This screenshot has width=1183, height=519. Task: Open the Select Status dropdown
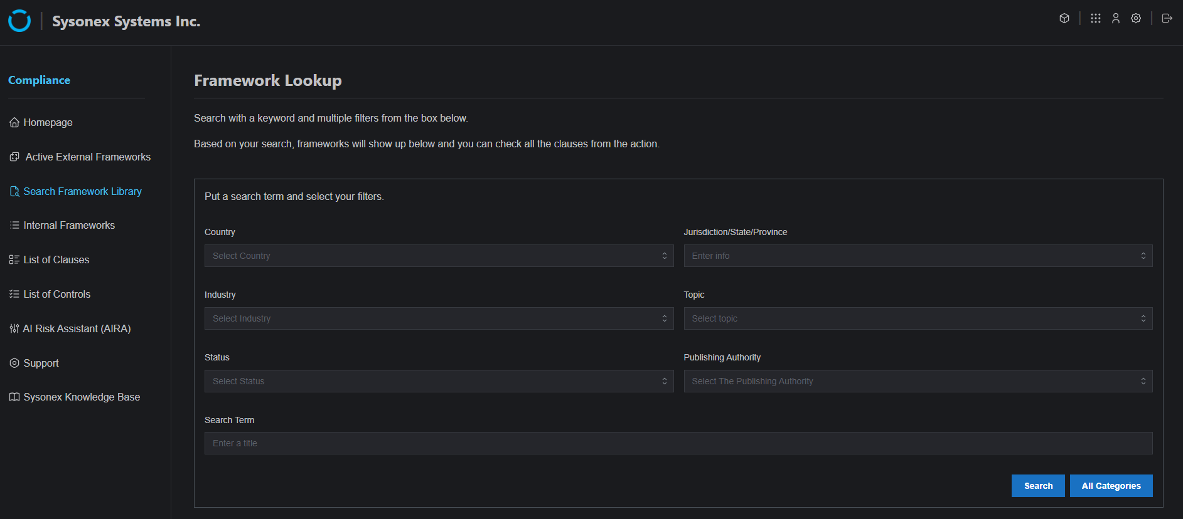click(x=439, y=381)
